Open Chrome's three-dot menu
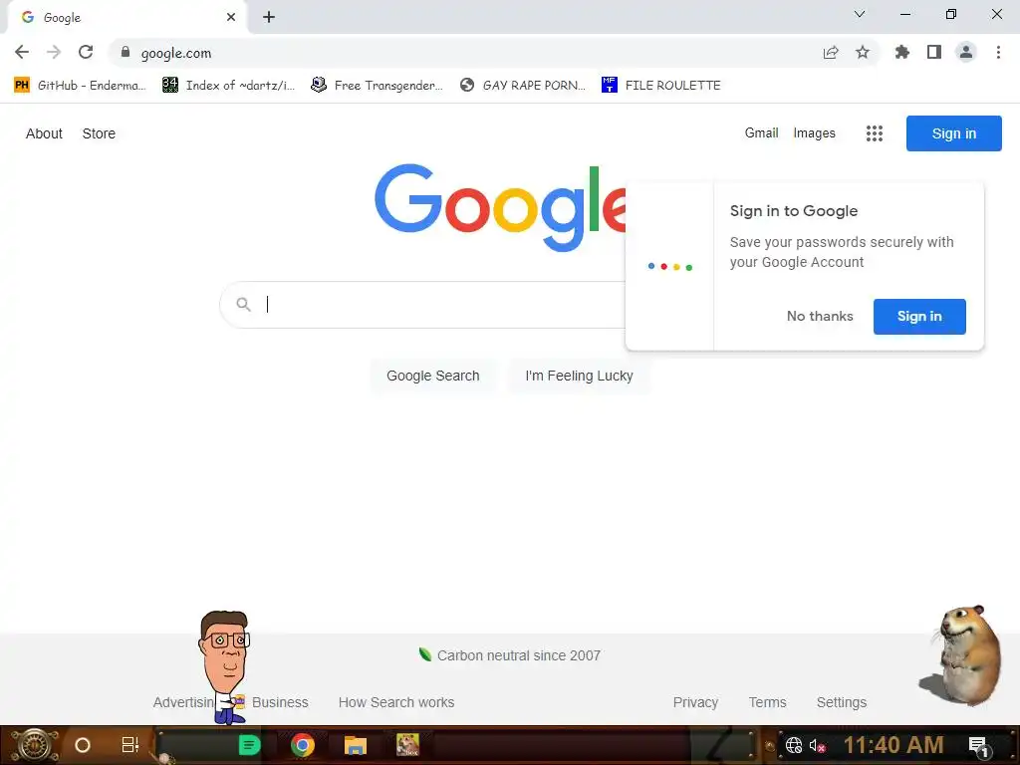Viewport: 1020px width, 765px height. (x=998, y=52)
